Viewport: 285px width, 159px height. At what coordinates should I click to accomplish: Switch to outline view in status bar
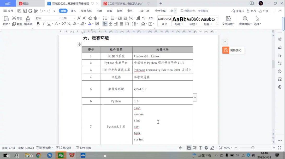tap(195, 148)
